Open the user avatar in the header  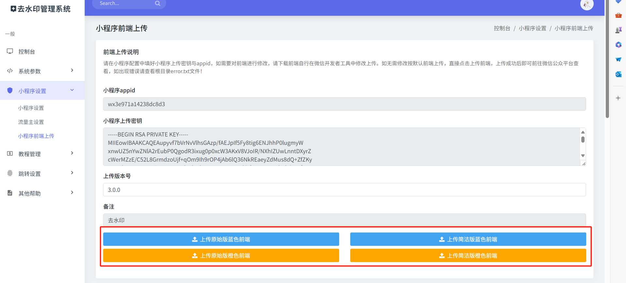pyautogui.click(x=587, y=5)
